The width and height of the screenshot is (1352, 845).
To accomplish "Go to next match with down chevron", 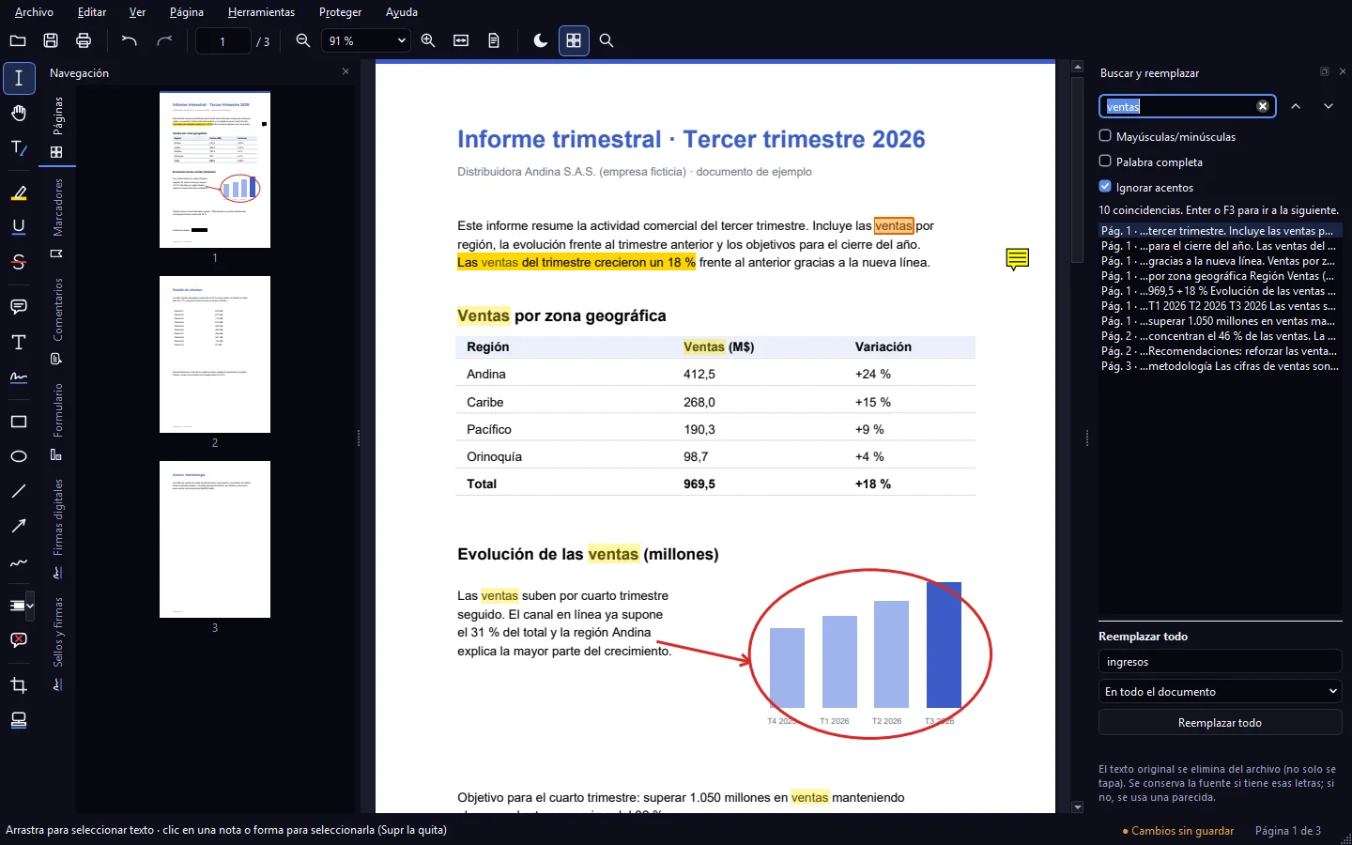I will (x=1329, y=106).
